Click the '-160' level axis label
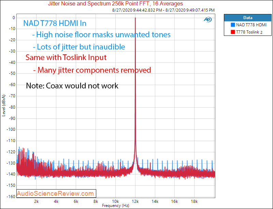 (11, 196)
